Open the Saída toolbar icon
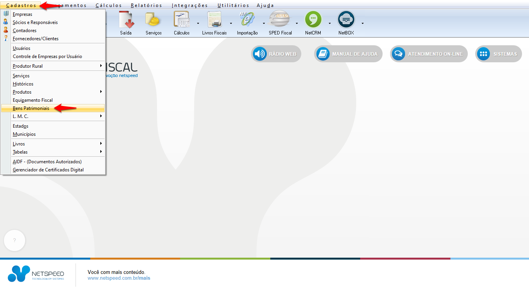Image resolution: width=529 pixels, height=289 pixels. pos(126,23)
